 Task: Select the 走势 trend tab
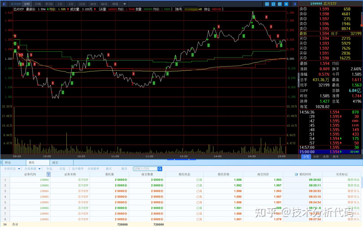[326, 157]
